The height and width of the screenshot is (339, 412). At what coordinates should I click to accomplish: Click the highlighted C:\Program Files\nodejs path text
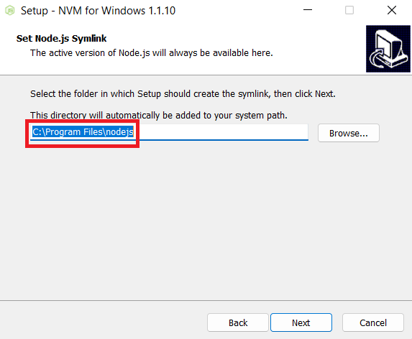pyautogui.click(x=83, y=131)
